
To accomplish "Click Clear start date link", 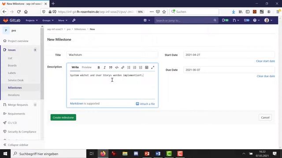I will coord(265,61).
